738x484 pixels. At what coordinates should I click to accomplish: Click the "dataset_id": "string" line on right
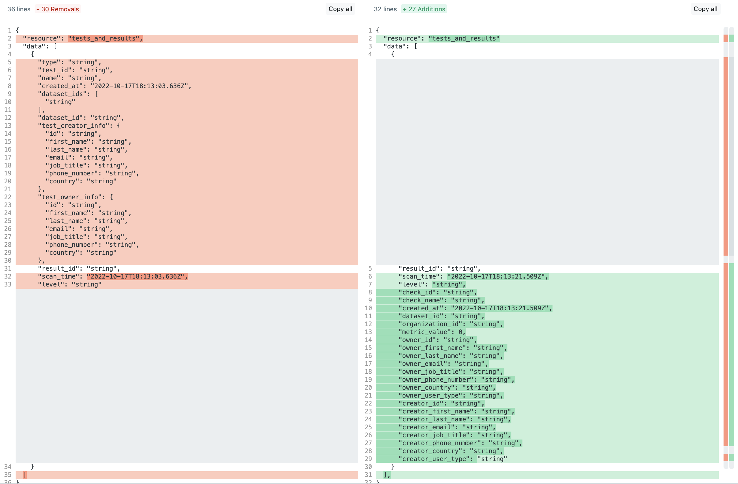[x=441, y=316]
